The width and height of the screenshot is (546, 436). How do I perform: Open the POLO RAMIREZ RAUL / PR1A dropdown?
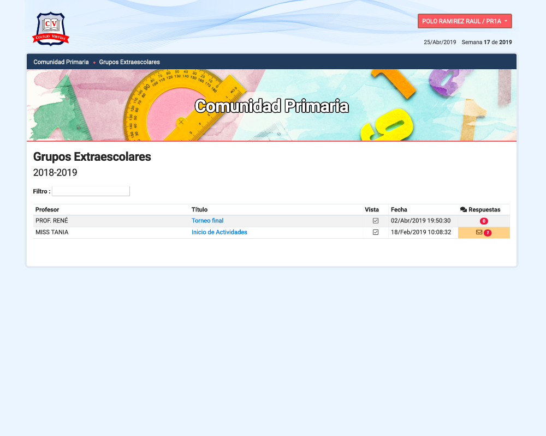(465, 21)
